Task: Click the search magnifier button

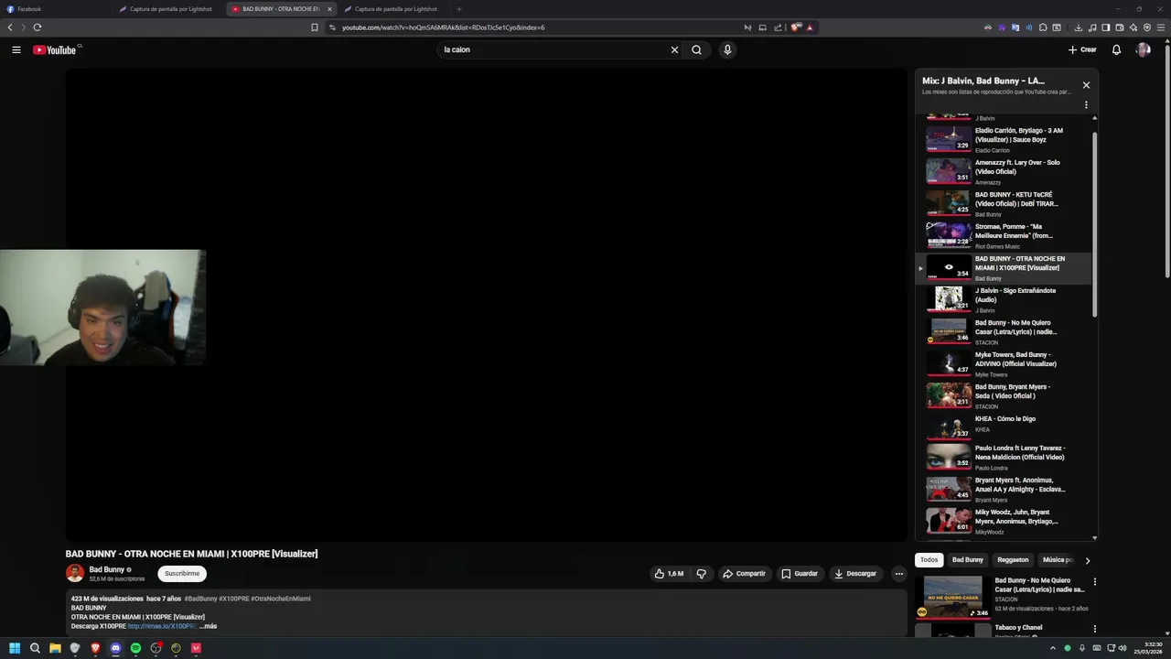Action: [696, 50]
